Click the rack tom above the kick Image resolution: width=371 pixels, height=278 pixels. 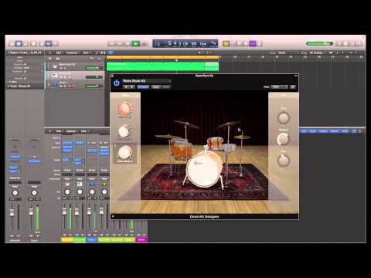[x=215, y=143]
